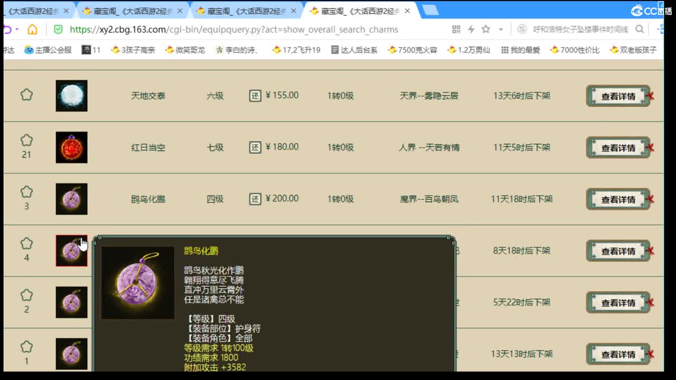Click the 天地交泰 item name
Screen dimensions: 676x380
148,96
